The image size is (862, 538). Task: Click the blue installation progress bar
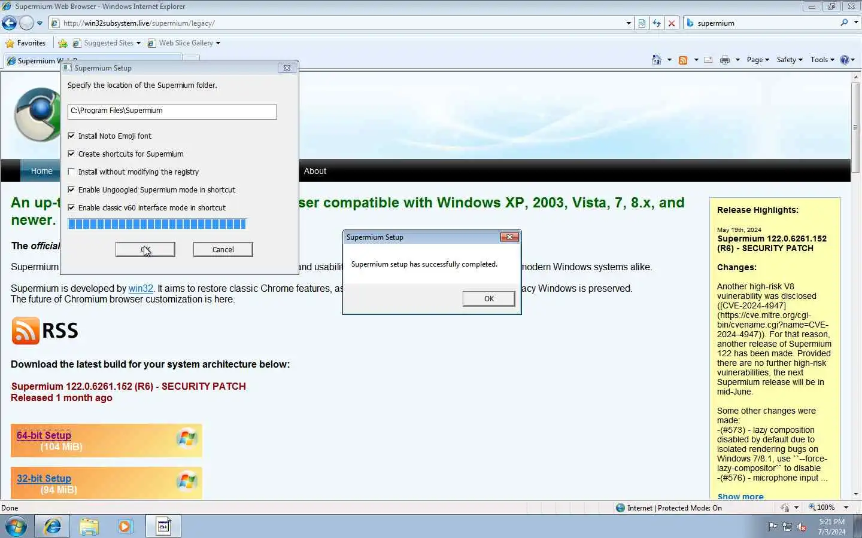click(157, 224)
